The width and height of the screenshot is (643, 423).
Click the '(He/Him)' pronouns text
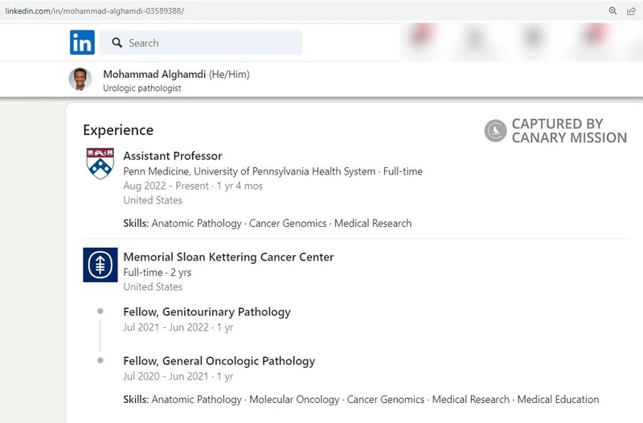(x=229, y=74)
